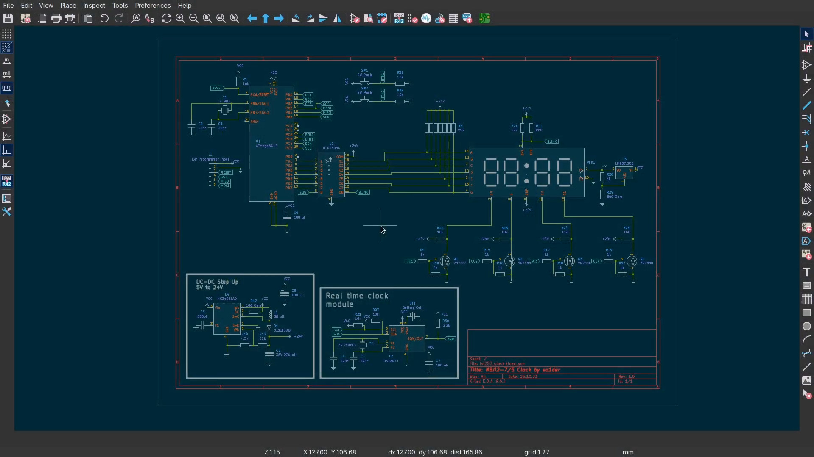Open the Symbol Fields Table

pos(453,18)
